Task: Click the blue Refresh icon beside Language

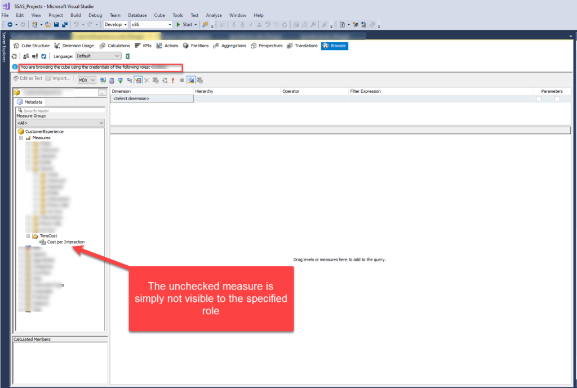Action: (x=44, y=56)
